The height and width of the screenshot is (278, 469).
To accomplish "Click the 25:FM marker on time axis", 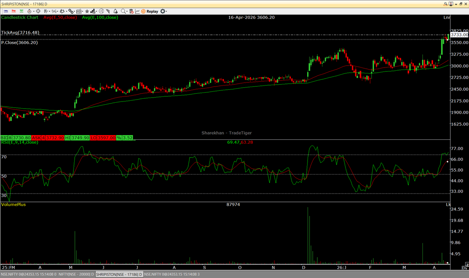I will click(x=8, y=268).
